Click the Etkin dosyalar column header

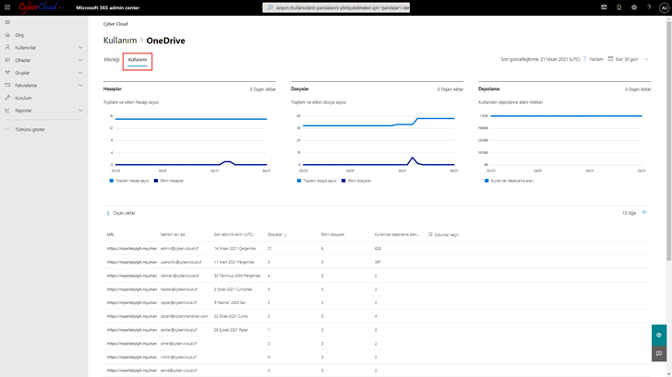click(332, 234)
